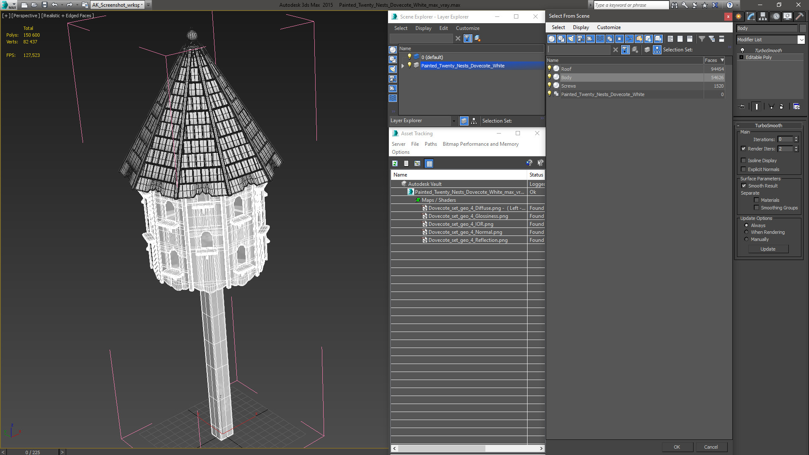Click Select All icon in Select From Scene

[x=670, y=39]
